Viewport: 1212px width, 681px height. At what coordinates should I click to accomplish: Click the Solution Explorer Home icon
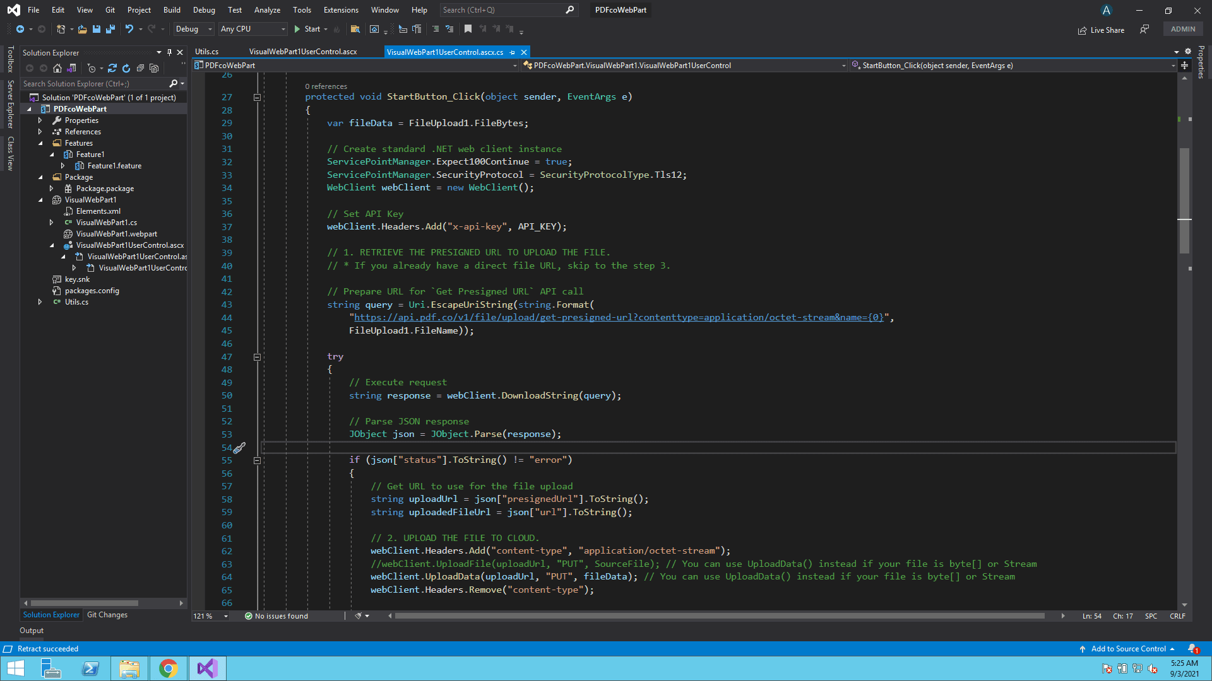click(x=57, y=68)
